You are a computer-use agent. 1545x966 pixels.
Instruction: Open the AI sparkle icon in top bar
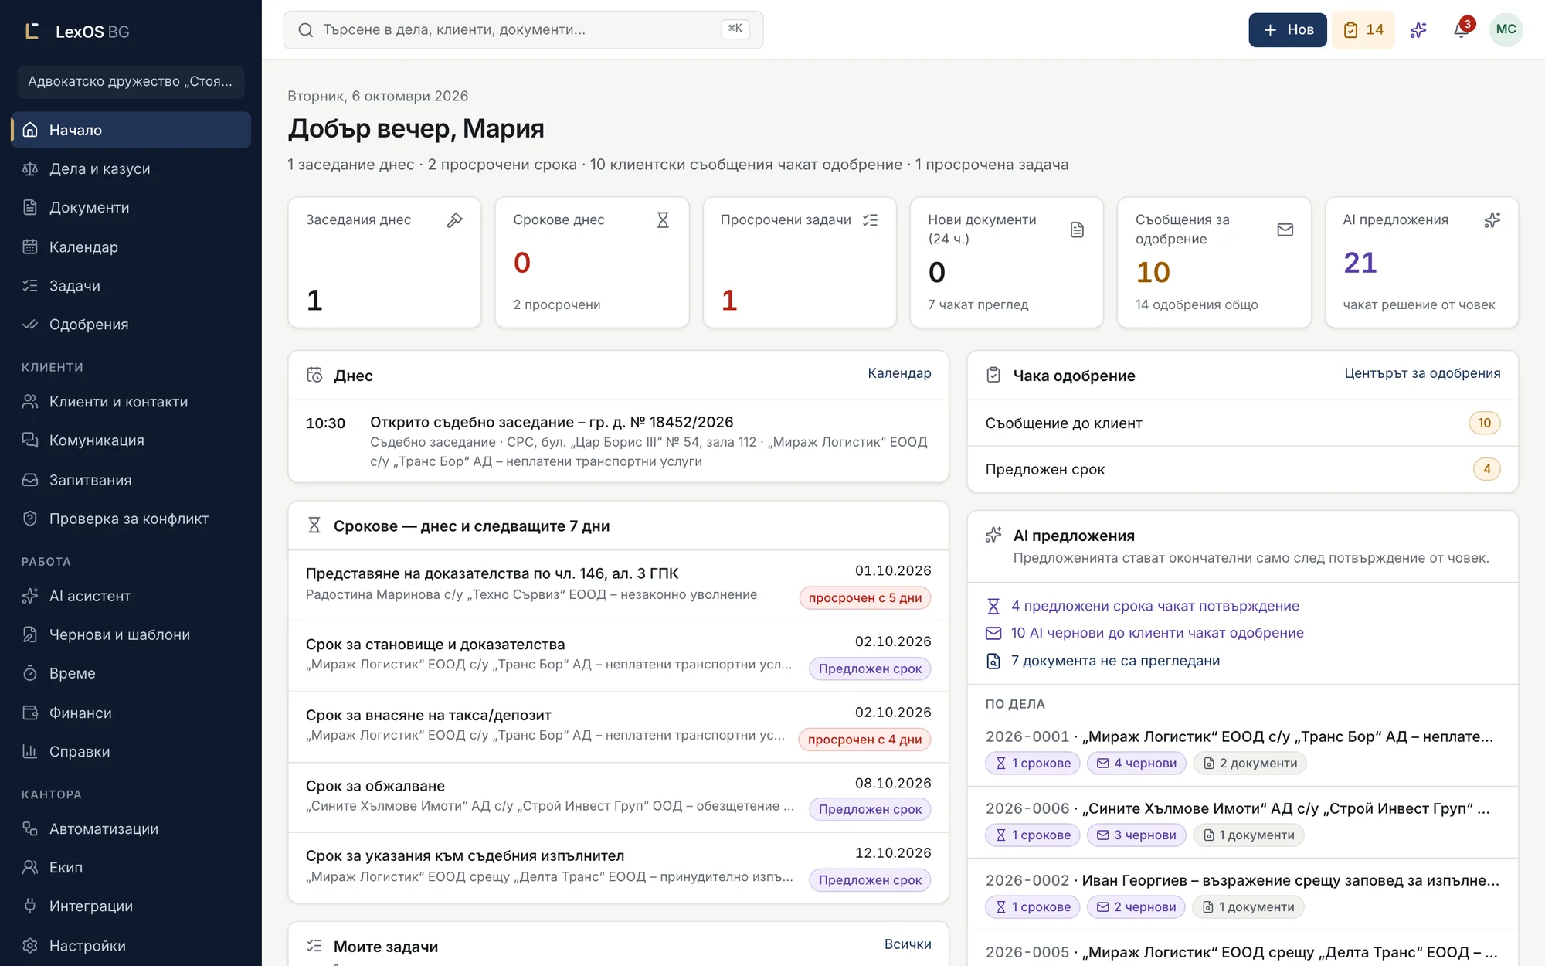tap(1418, 30)
